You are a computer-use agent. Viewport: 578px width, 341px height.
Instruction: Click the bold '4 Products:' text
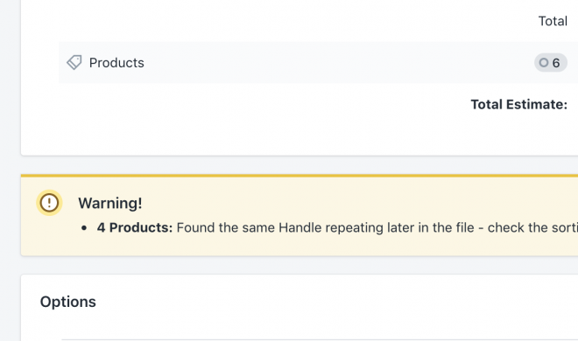click(x=135, y=227)
